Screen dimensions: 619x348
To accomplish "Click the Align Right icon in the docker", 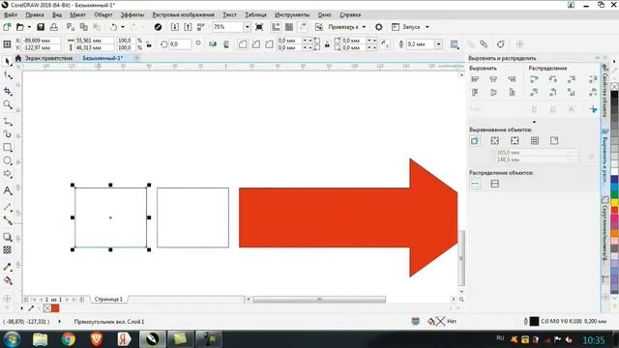I will (512, 79).
